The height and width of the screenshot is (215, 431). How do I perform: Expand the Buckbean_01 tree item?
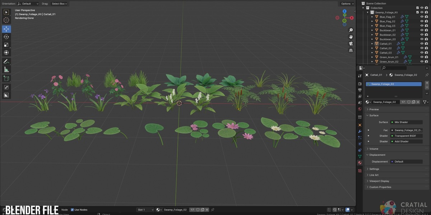pos(372,30)
